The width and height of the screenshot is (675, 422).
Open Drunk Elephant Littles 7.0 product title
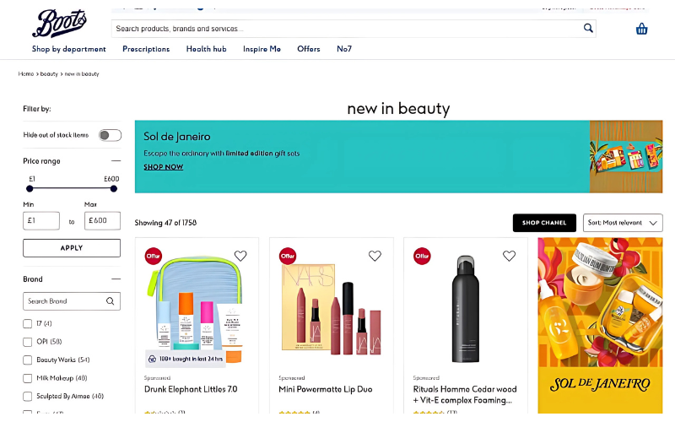[191, 389]
